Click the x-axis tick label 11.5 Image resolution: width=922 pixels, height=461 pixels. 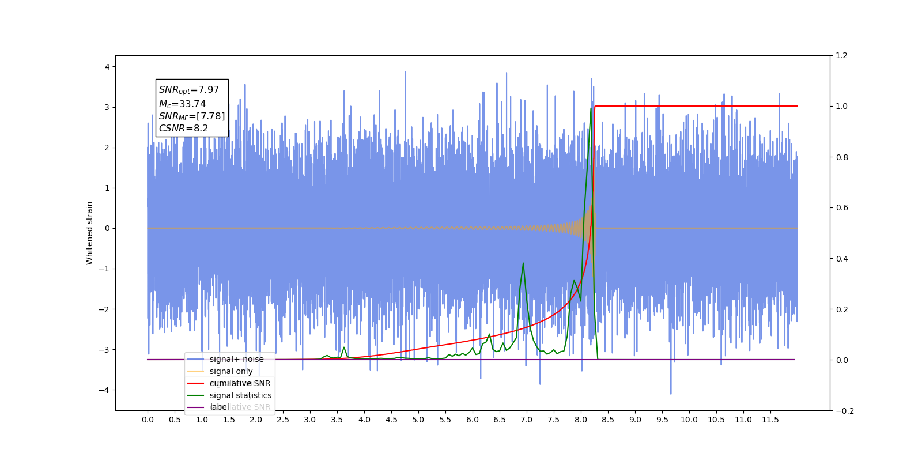[x=770, y=420]
